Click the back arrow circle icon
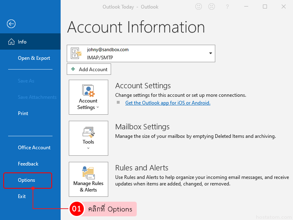 [x=11, y=24]
